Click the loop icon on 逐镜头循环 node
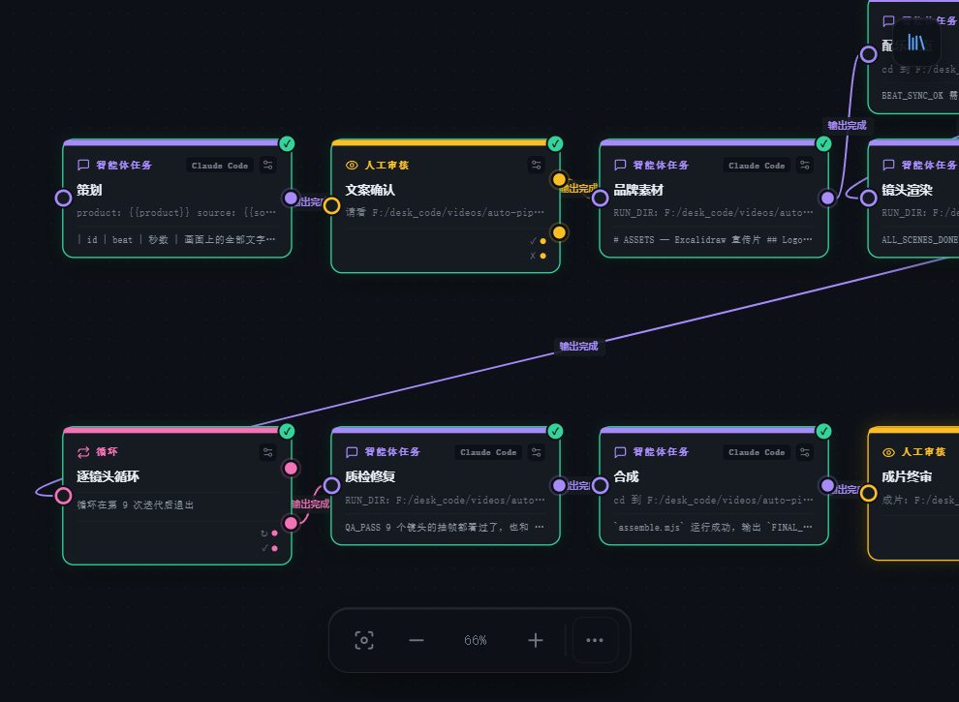Screen dimensions: 959x702 (x=83, y=452)
